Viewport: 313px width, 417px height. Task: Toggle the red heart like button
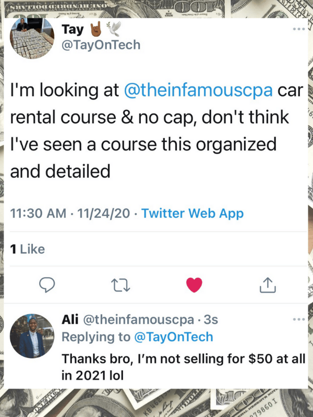click(x=194, y=284)
